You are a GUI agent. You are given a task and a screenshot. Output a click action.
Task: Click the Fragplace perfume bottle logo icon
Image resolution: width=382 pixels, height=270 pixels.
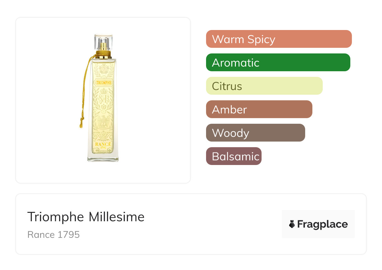[x=292, y=224]
